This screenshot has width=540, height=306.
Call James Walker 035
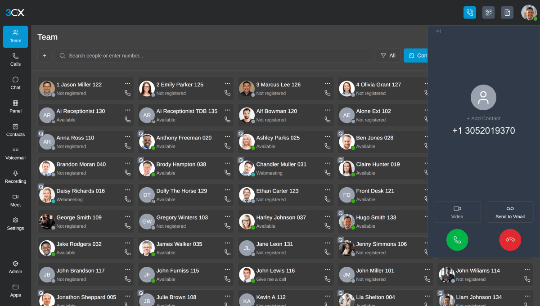pos(227,252)
